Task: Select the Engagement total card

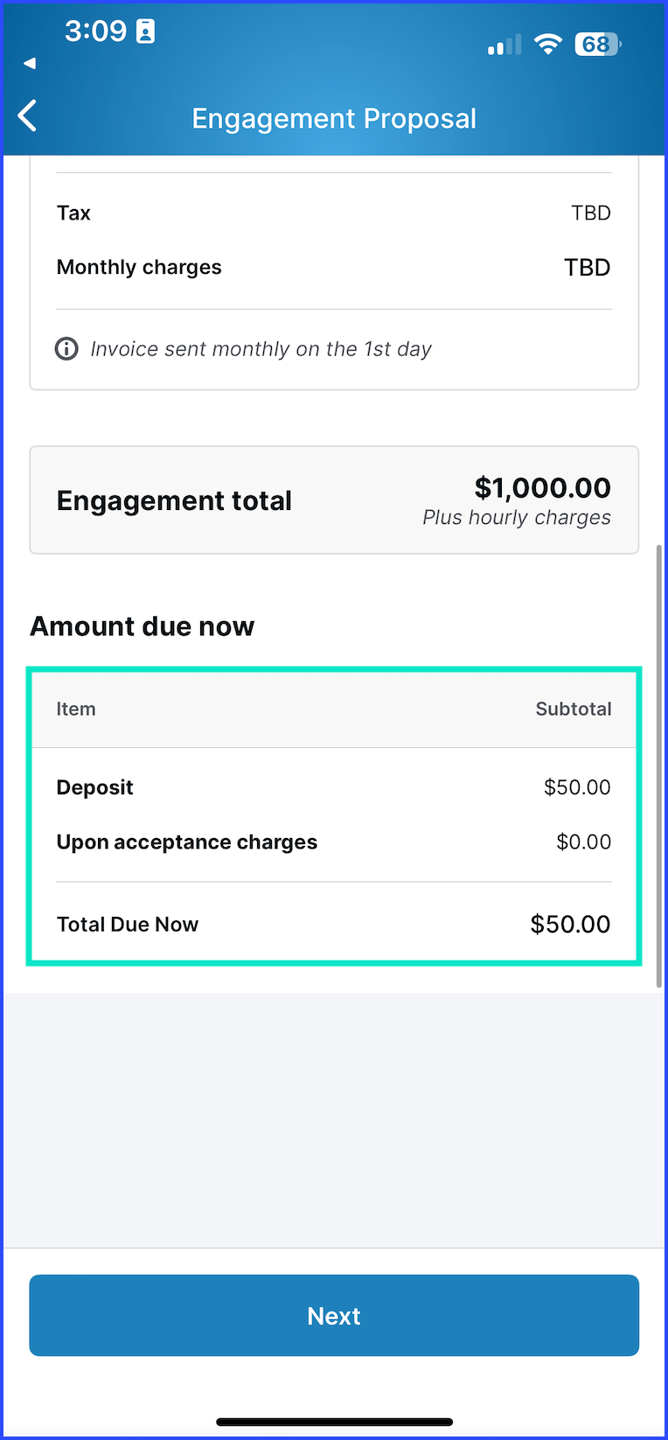Action: point(334,500)
